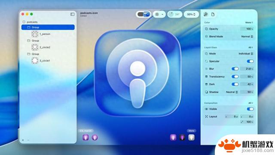
Task: Select the highlighted first Group row
Action: [48, 27]
